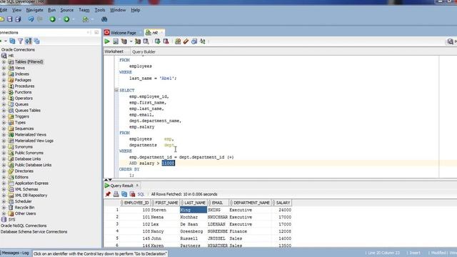Click the Collapse All icon in Connections panel
The height and width of the screenshot is (257, 457).
[36, 41]
